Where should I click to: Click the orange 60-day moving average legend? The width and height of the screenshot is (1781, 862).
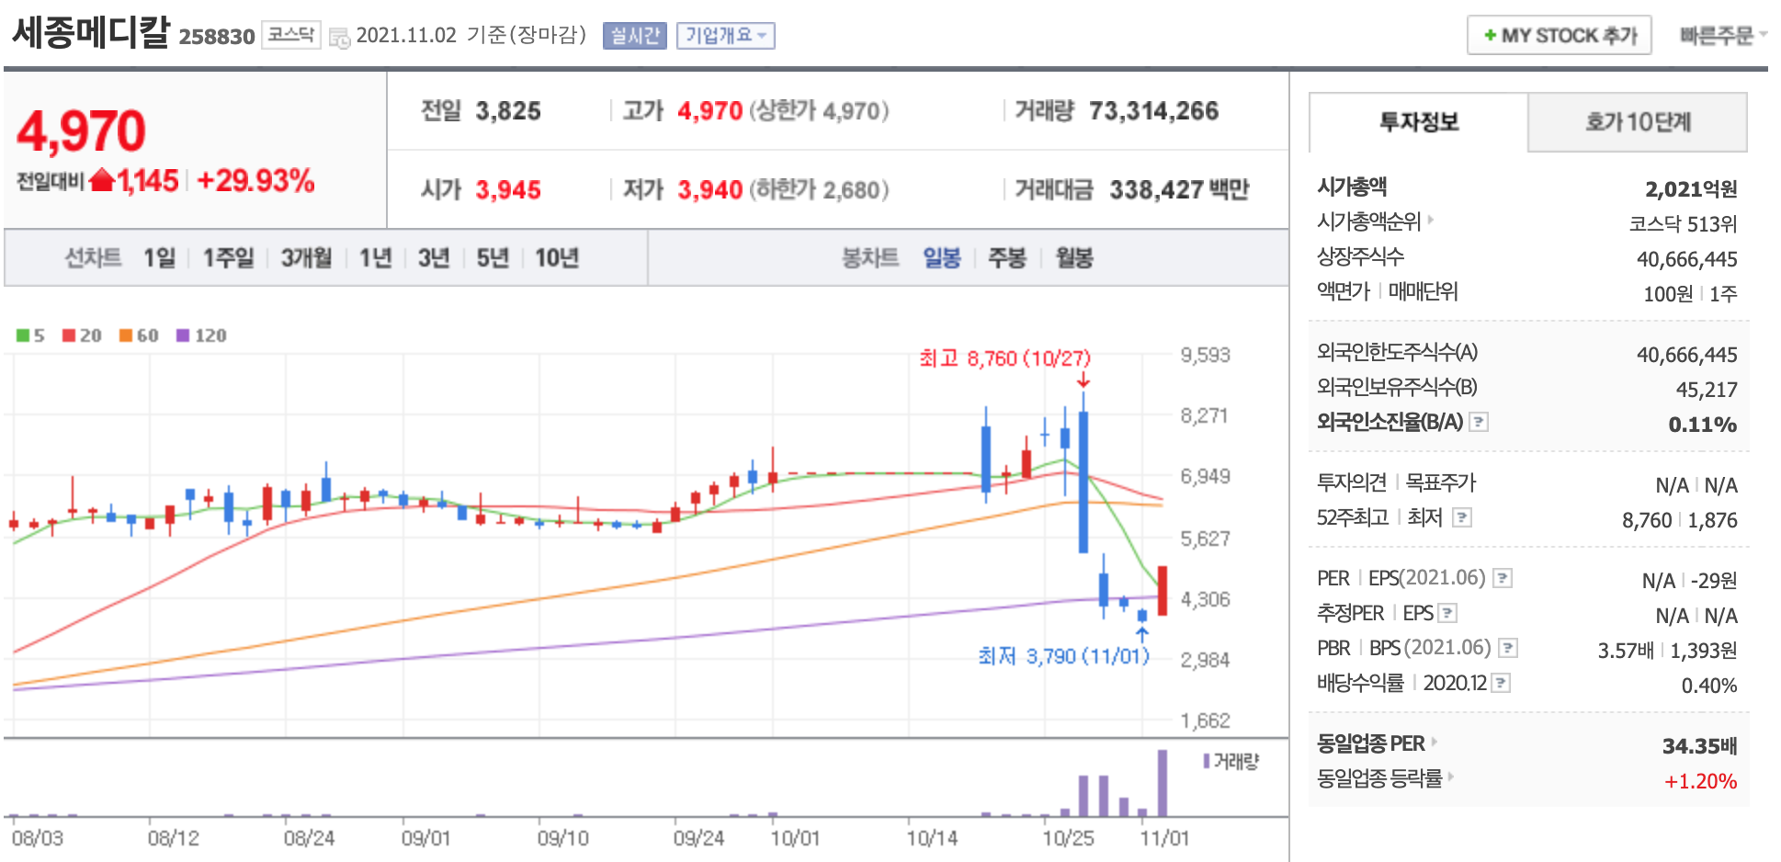(139, 335)
